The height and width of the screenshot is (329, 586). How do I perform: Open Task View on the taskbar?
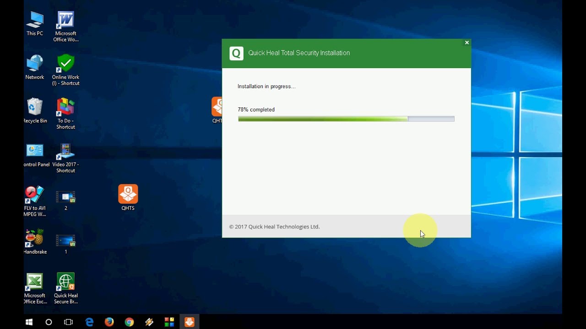69,322
